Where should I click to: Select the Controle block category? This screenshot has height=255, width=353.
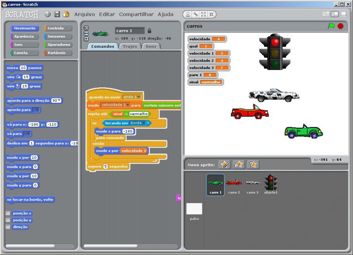tap(58, 28)
